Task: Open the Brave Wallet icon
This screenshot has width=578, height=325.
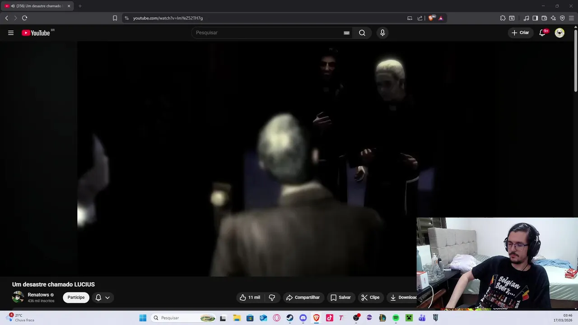Action: (x=544, y=18)
